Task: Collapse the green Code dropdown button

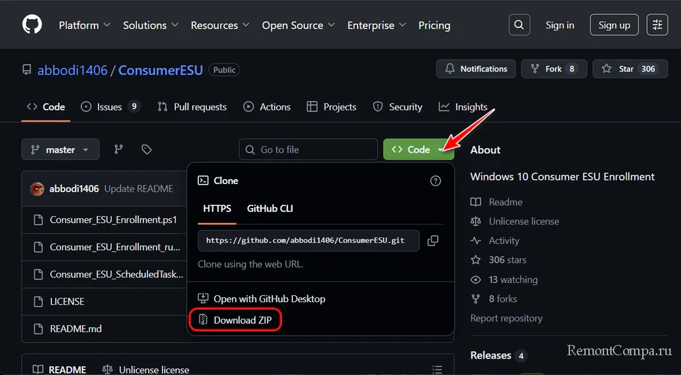Action: [x=418, y=149]
